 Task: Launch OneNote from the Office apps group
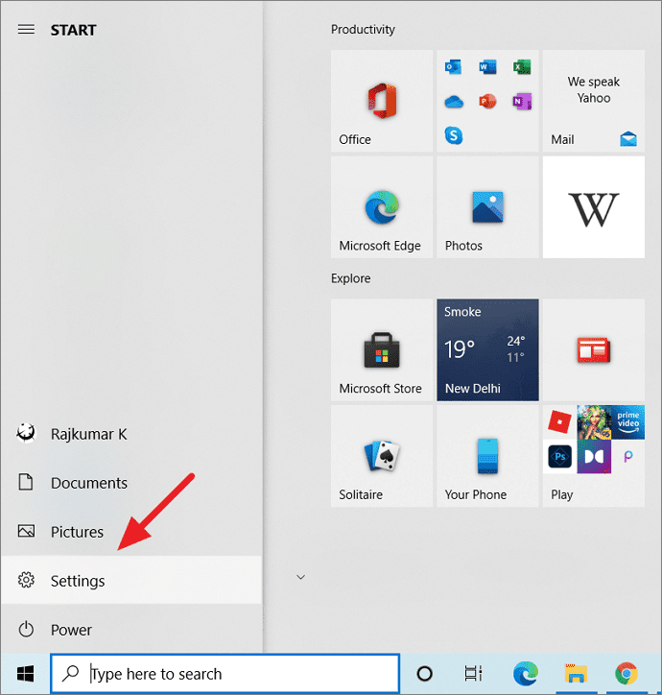click(x=522, y=102)
